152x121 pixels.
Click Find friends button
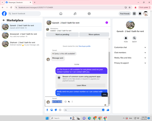[125, 14]
